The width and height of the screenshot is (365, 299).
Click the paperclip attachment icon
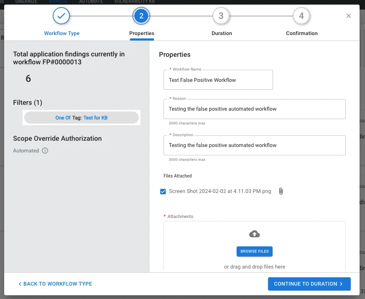click(x=281, y=191)
